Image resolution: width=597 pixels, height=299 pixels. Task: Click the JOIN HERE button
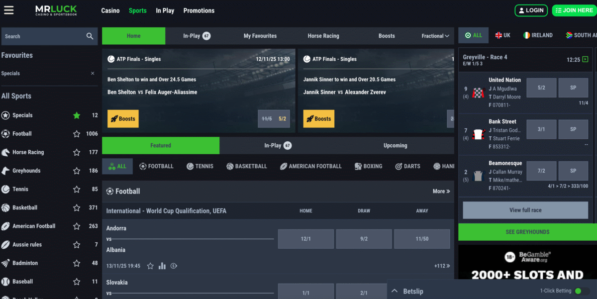pyautogui.click(x=574, y=10)
